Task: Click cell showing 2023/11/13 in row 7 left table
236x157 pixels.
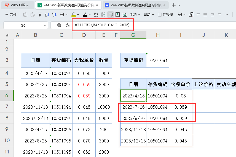Action: (36, 107)
